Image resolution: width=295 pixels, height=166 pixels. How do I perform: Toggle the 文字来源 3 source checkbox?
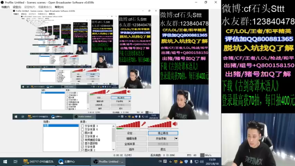coord(82,126)
